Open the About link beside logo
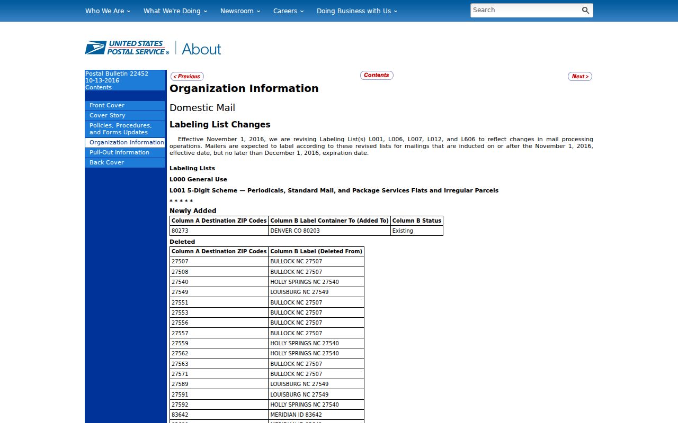This screenshot has height=423, width=678. (x=201, y=49)
